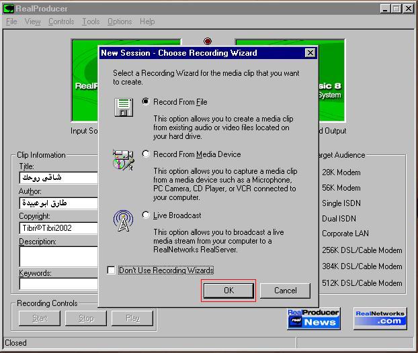Click the Dual ISDN audience option
Screen dimensions: 418x353
point(339,219)
